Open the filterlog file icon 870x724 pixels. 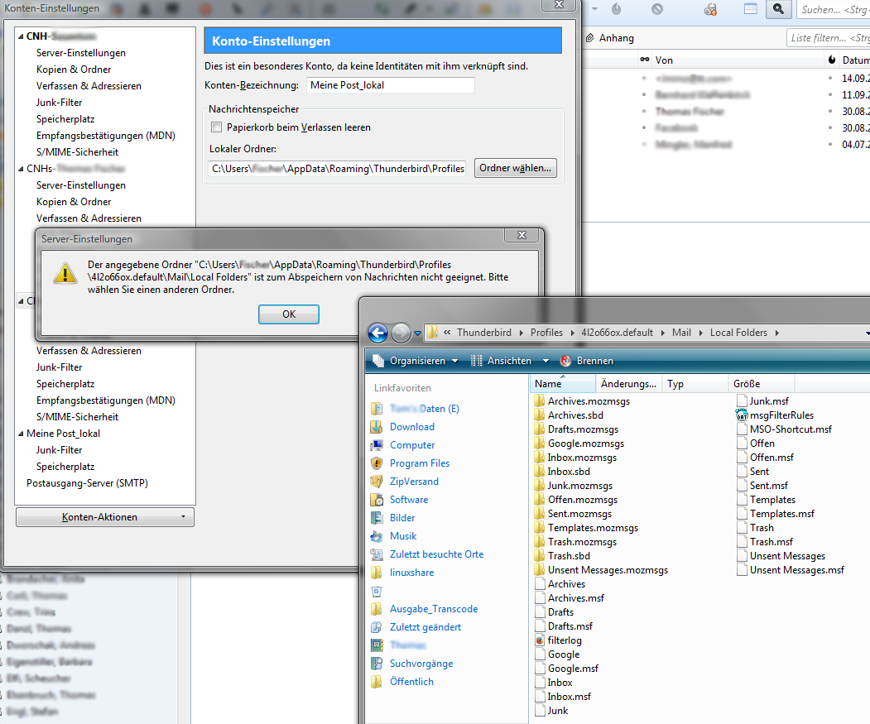(x=540, y=640)
